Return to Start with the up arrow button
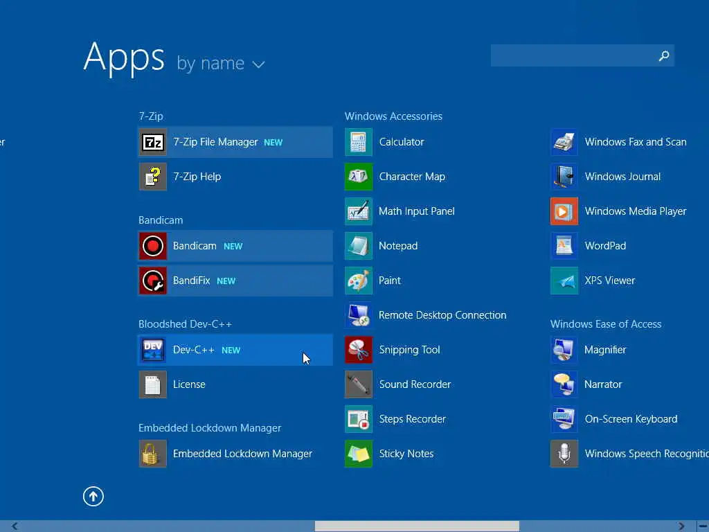 pos(93,496)
